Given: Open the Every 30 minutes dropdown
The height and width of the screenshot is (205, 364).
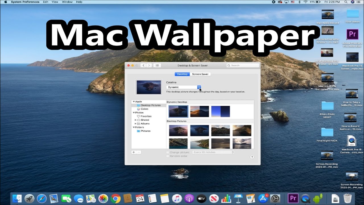Looking at the screenshot, I should pos(213,152).
